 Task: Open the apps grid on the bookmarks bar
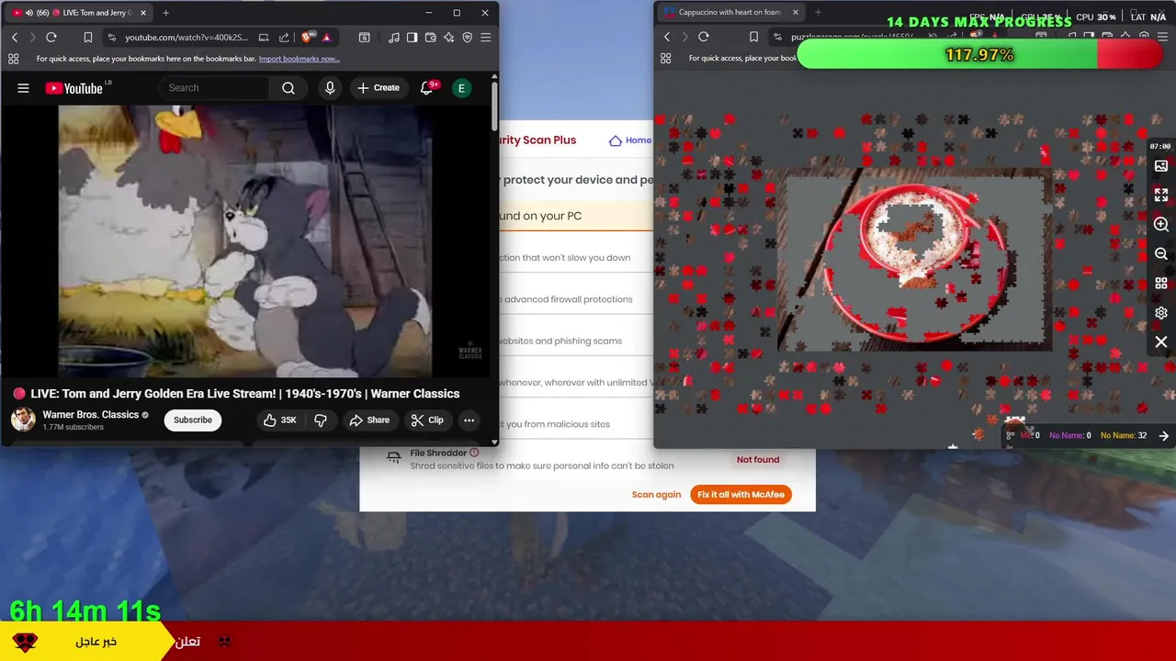pos(13,59)
